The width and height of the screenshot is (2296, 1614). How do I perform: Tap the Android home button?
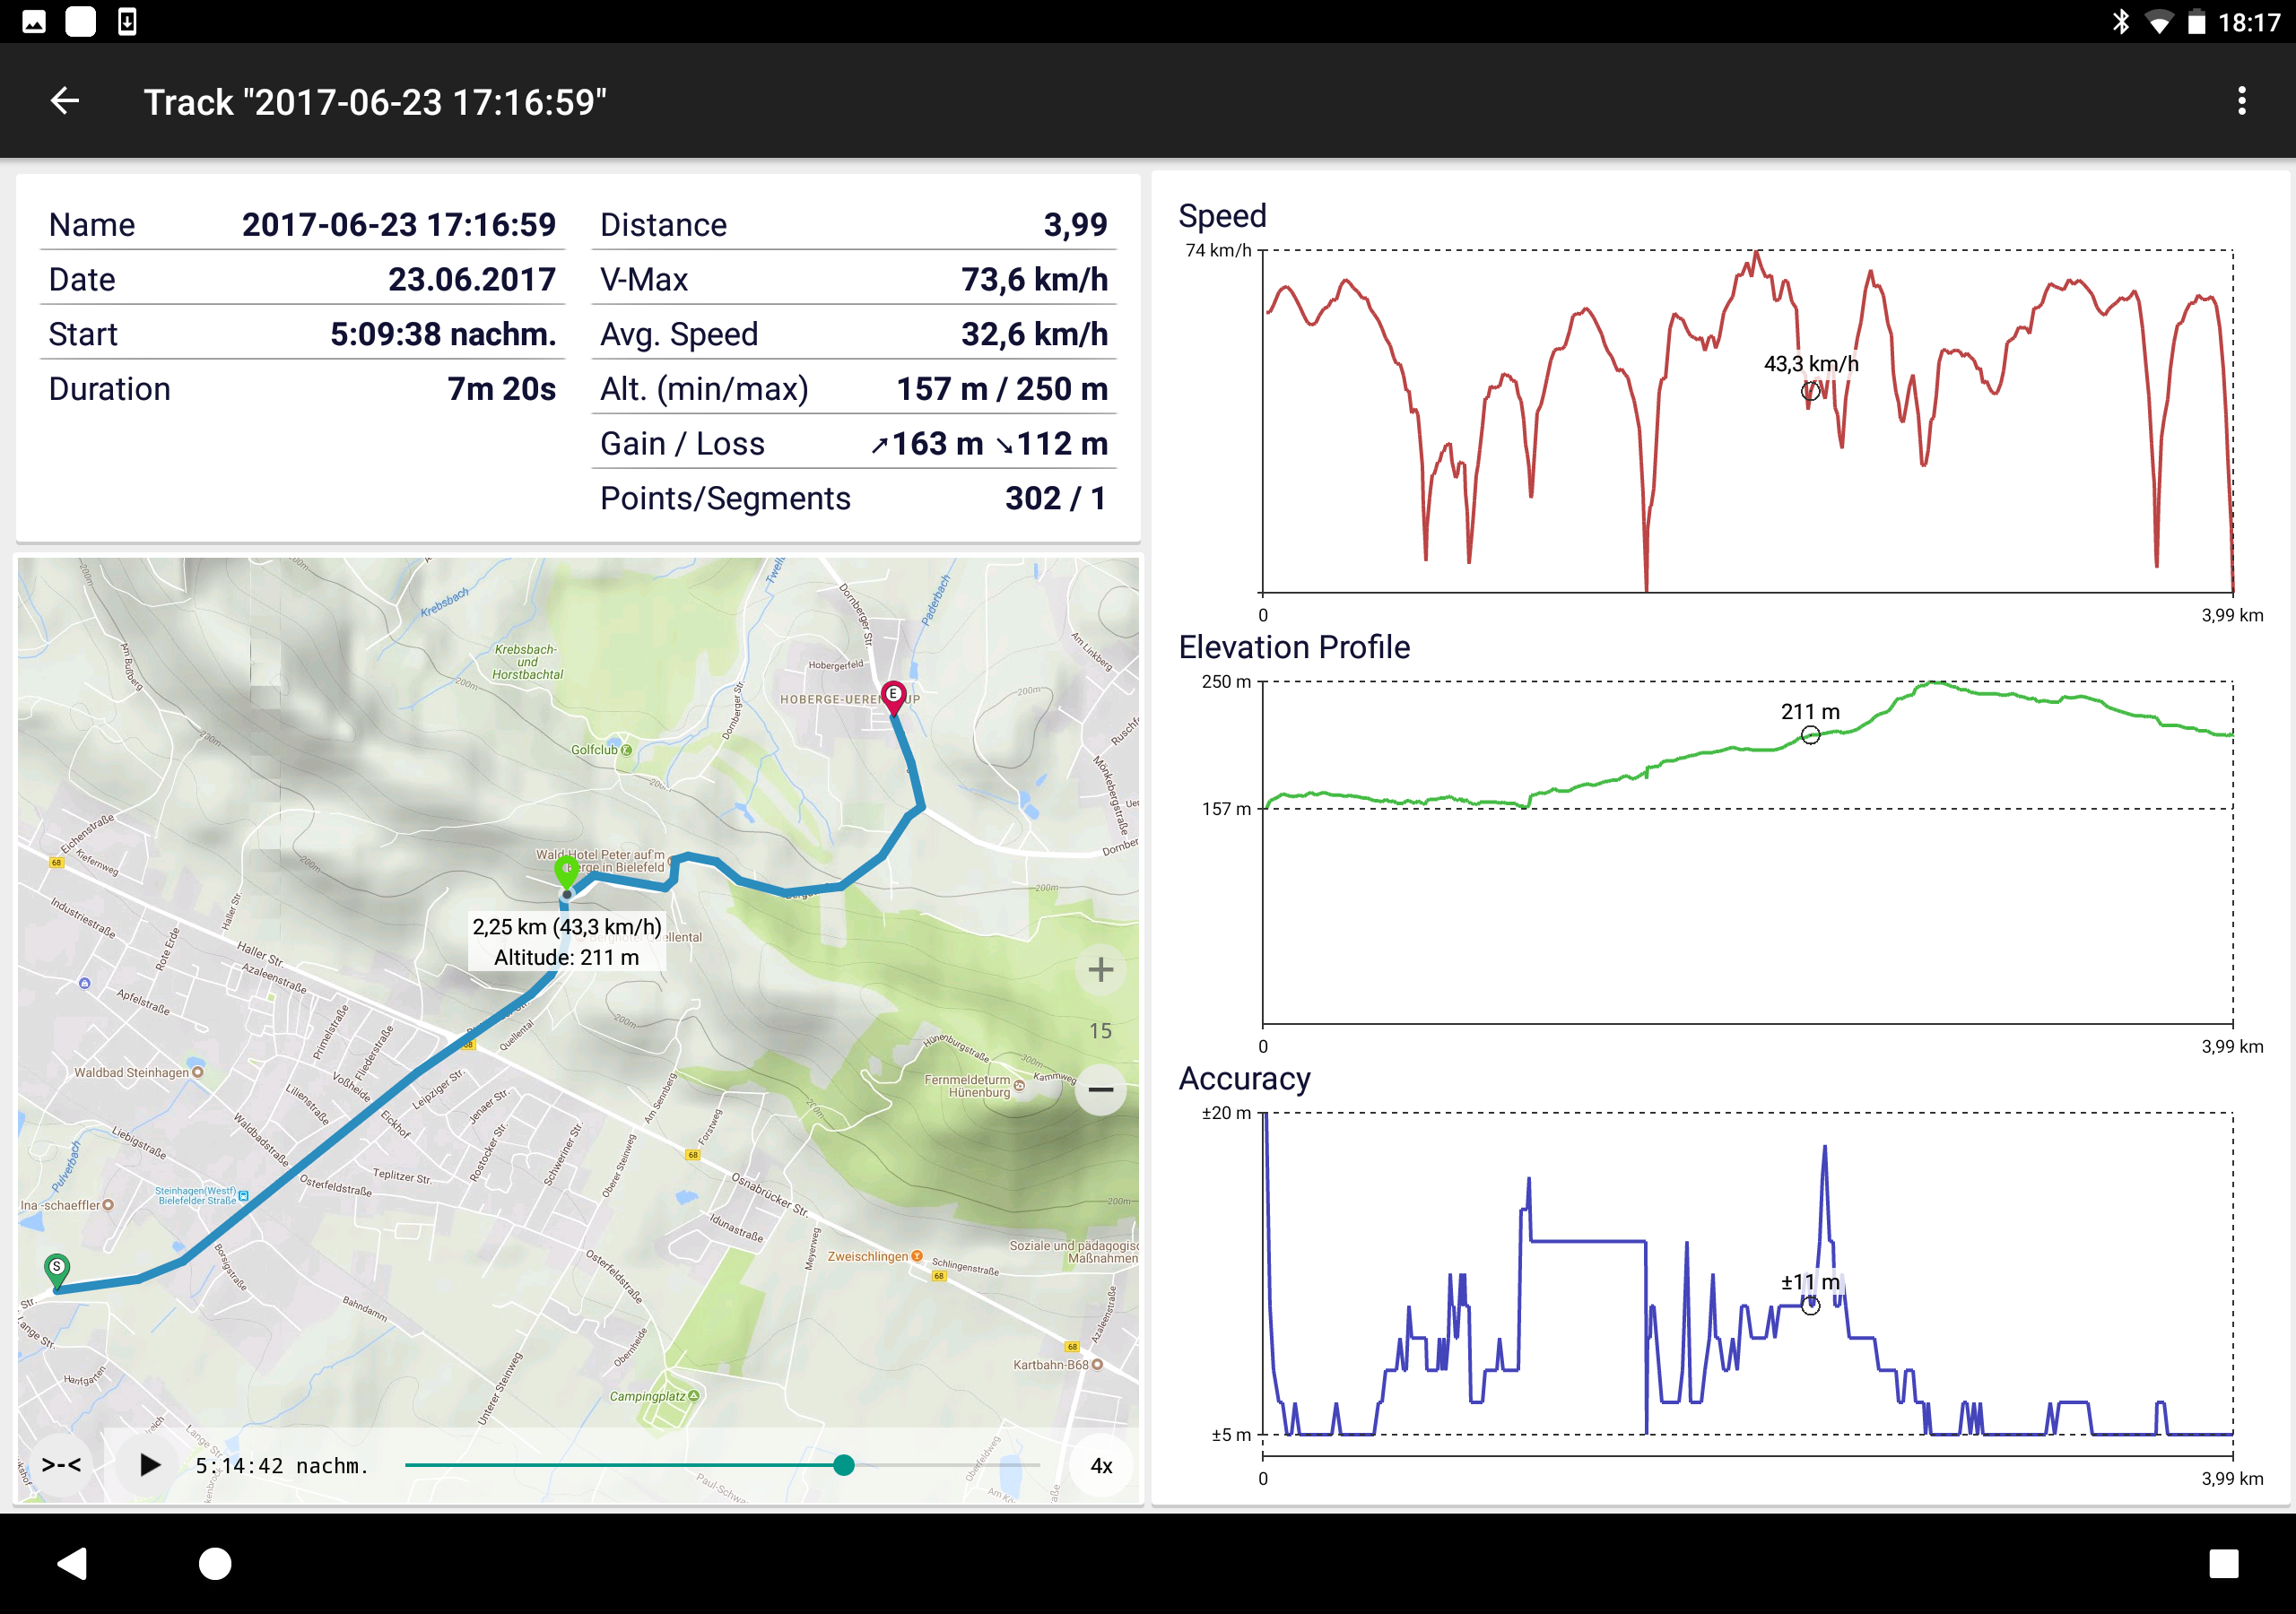pyautogui.click(x=215, y=1563)
